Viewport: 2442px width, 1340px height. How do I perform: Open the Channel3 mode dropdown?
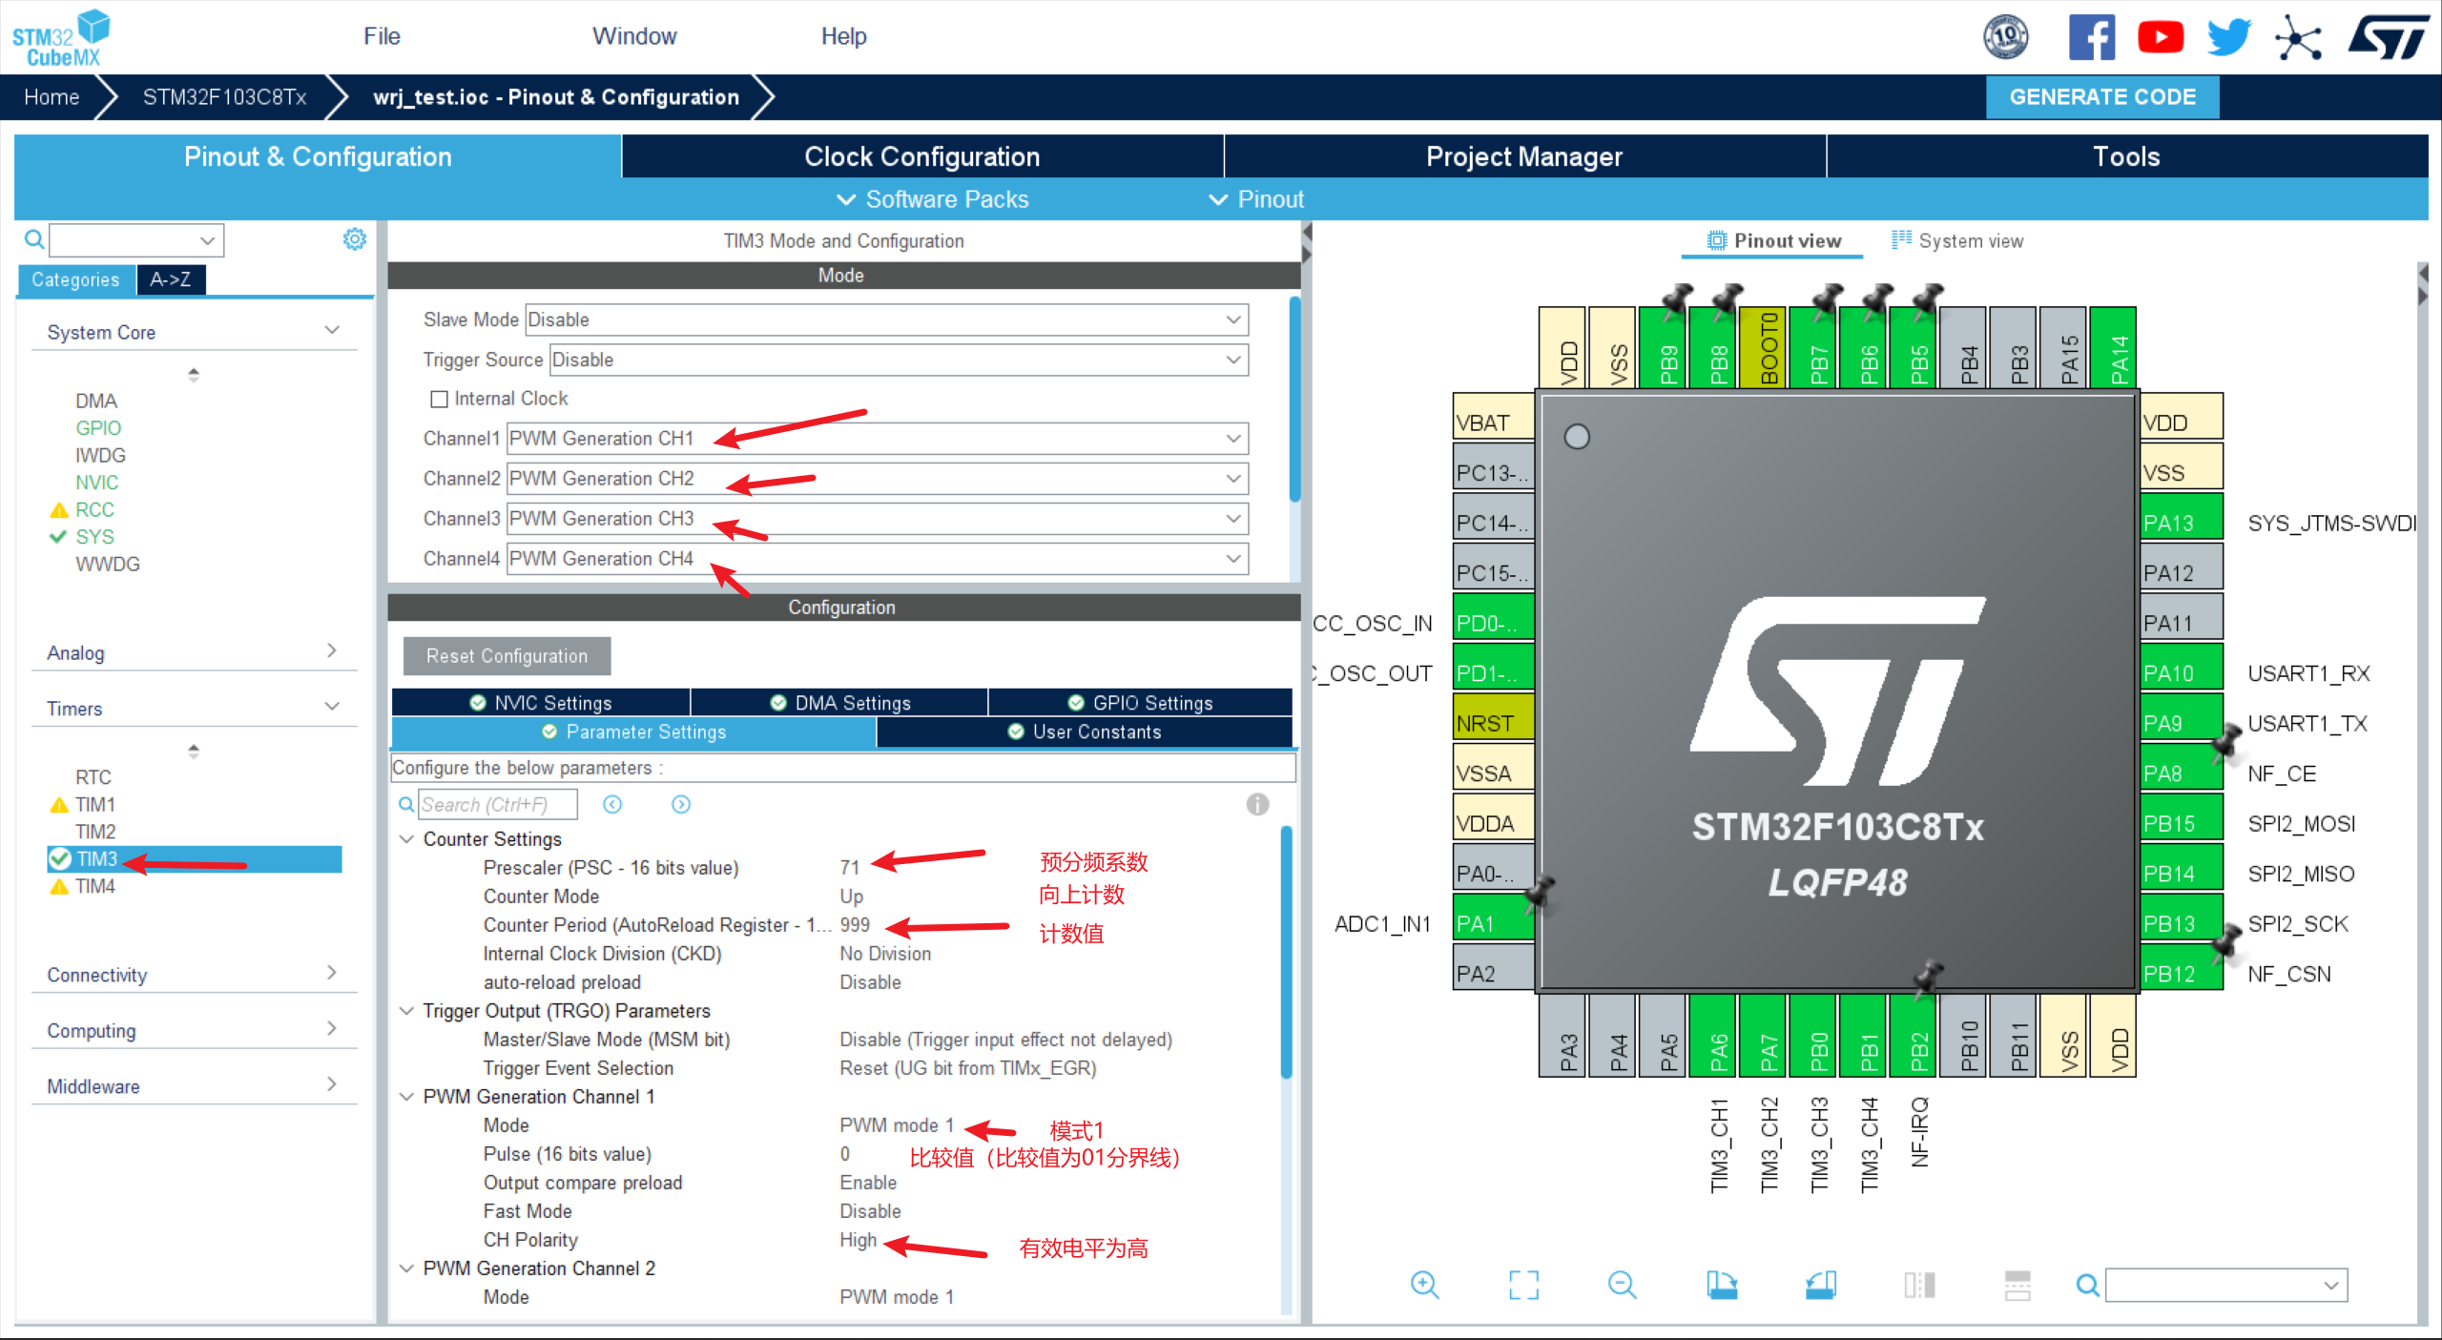click(x=877, y=519)
